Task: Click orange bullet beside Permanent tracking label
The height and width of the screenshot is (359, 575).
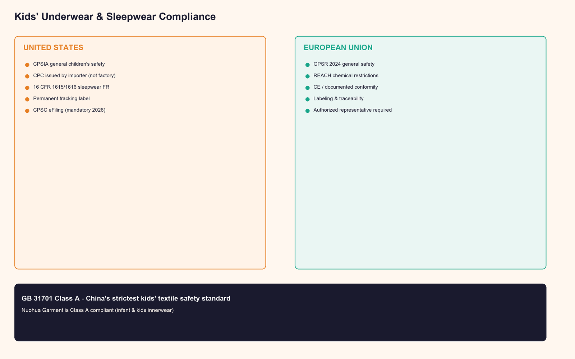Action: (x=27, y=99)
